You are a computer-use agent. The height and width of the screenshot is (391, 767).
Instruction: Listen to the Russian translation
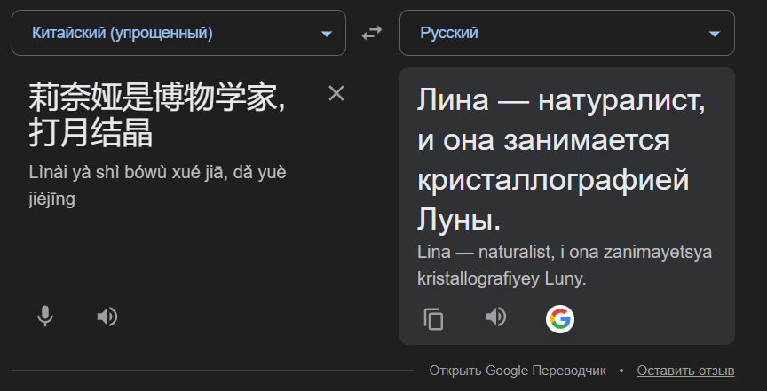coord(495,317)
